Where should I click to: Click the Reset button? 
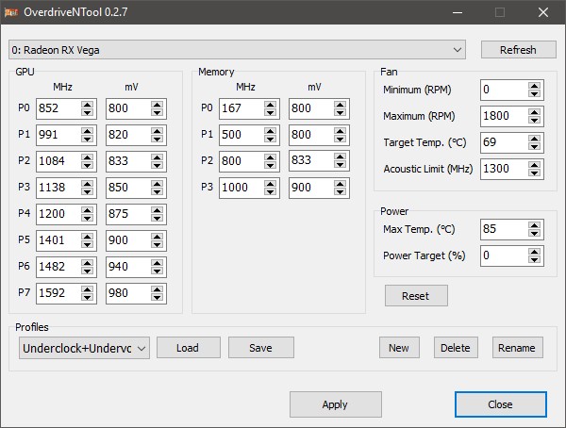click(x=416, y=296)
